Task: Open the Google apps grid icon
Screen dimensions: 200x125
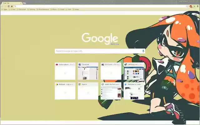Action: pyautogui.click(x=195, y=15)
